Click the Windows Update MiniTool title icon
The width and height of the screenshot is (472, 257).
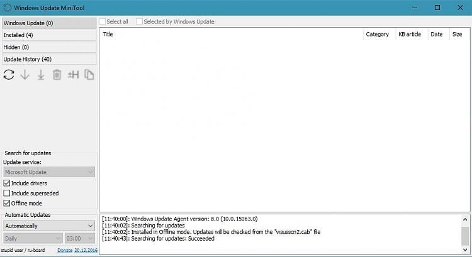coord(7,8)
